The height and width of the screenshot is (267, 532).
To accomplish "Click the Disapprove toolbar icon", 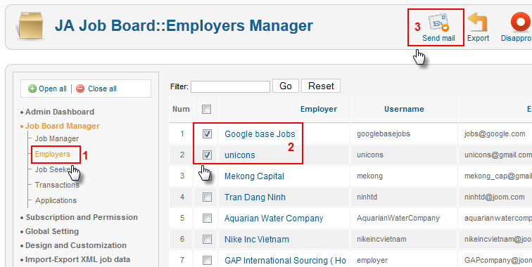I will [x=521, y=22].
